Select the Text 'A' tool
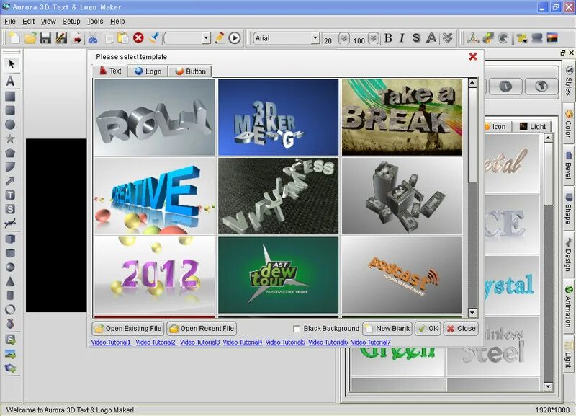 (10, 81)
